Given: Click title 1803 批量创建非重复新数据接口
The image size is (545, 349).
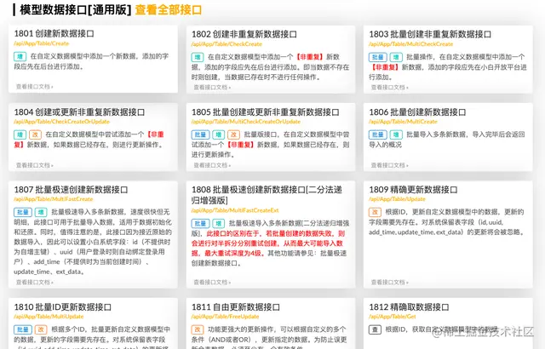Looking at the screenshot, I should tap(430, 34).
